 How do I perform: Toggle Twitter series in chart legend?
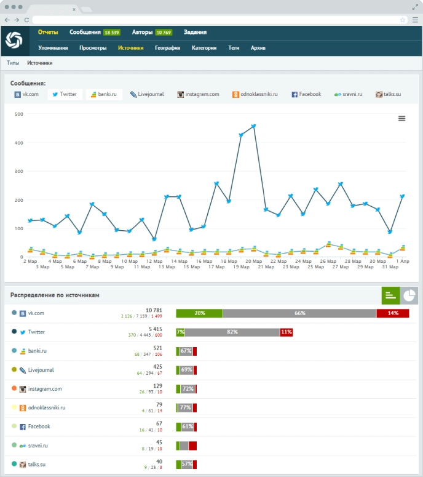[x=65, y=94]
